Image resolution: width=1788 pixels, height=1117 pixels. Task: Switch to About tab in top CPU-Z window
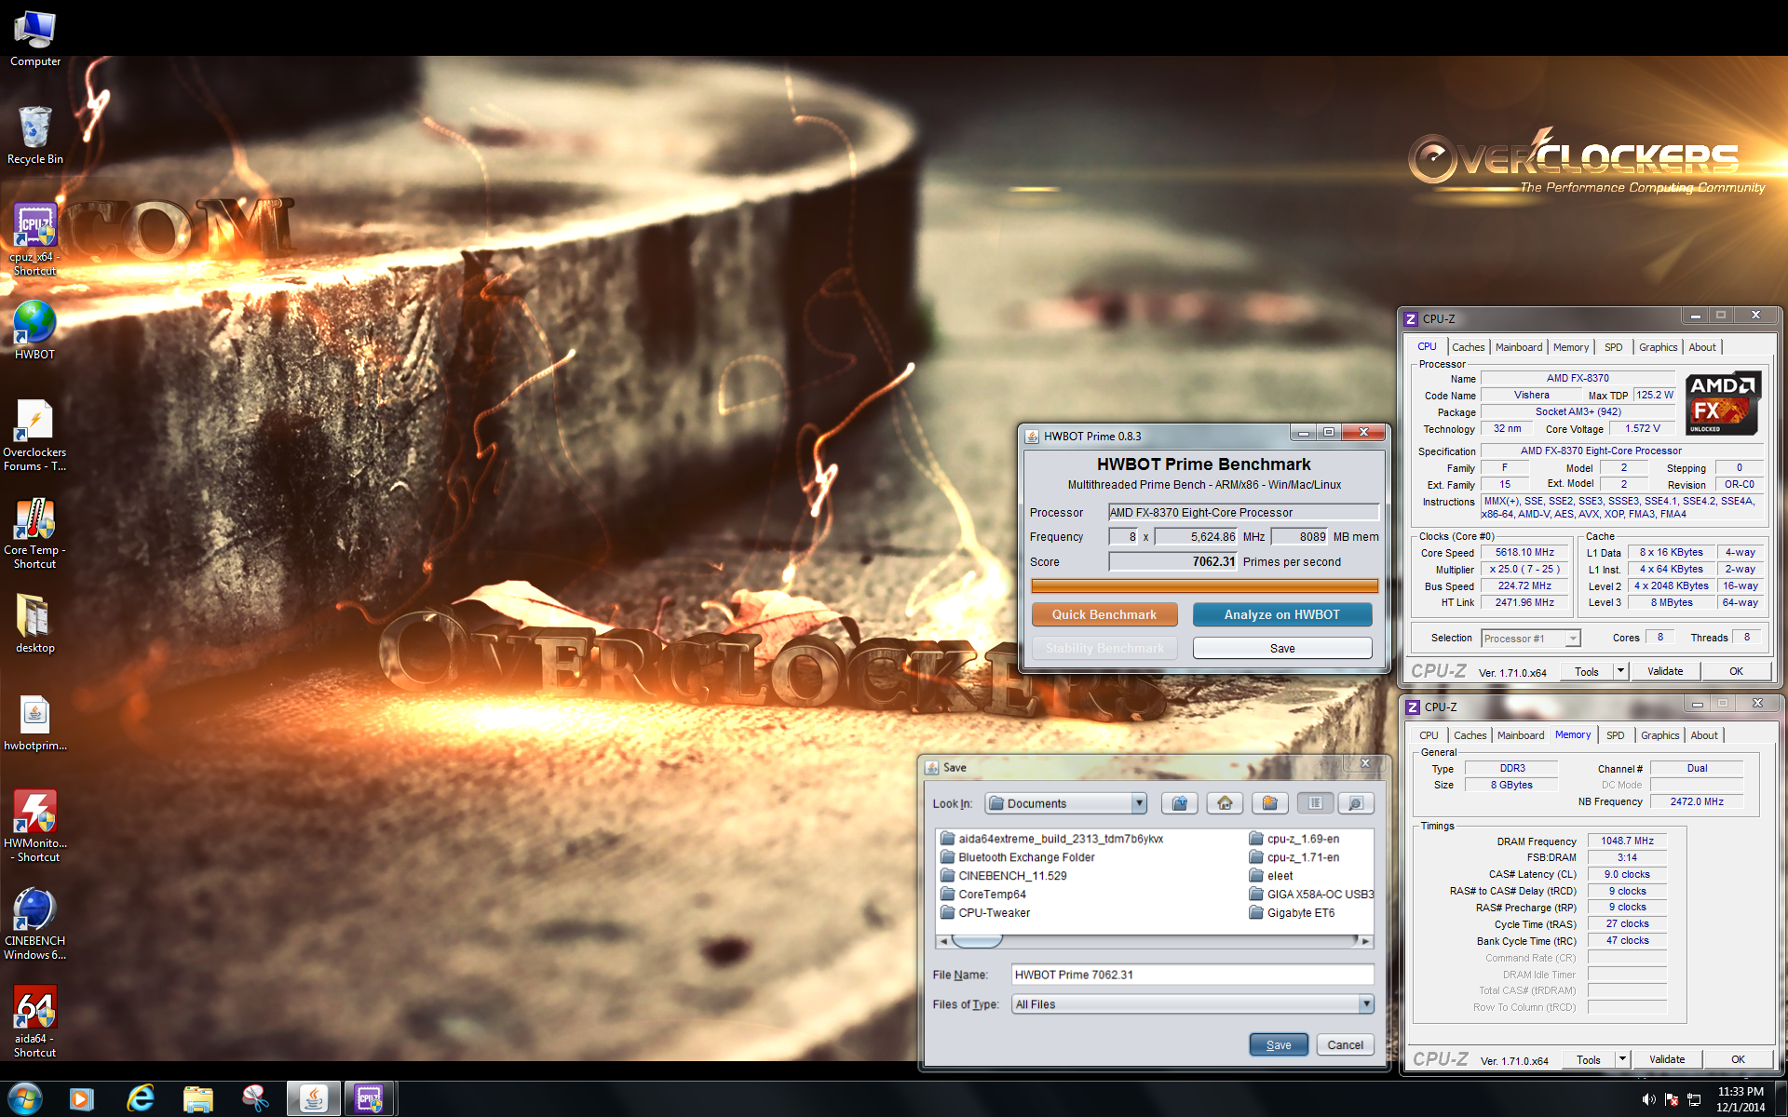coord(1702,347)
